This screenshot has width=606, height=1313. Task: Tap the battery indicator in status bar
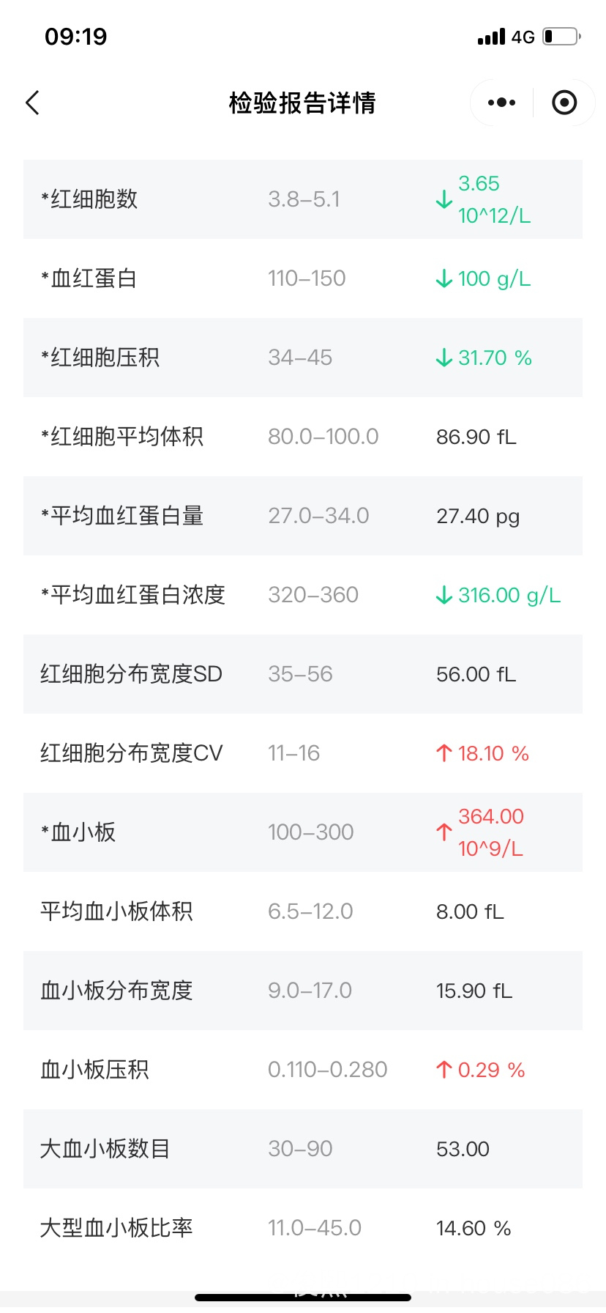coord(561,37)
